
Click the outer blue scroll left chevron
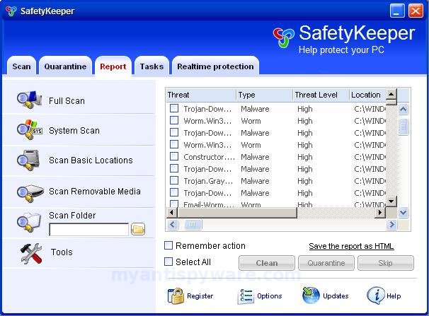[x=172, y=225]
